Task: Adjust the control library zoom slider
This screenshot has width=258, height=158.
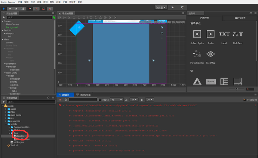Action: [237, 89]
